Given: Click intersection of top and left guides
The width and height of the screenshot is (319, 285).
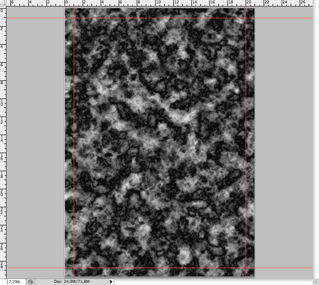Looking at the screenshot, I should tap(74, 18).
